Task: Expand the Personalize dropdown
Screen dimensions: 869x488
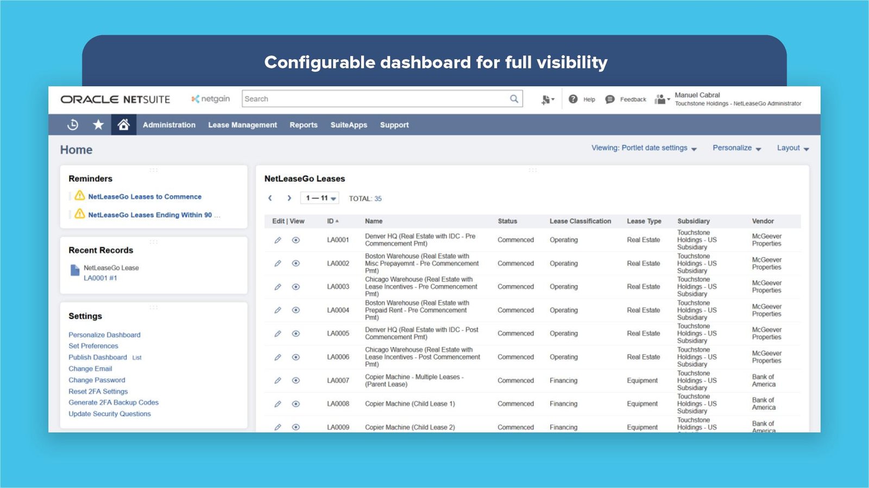Action: tap(737, 148)
